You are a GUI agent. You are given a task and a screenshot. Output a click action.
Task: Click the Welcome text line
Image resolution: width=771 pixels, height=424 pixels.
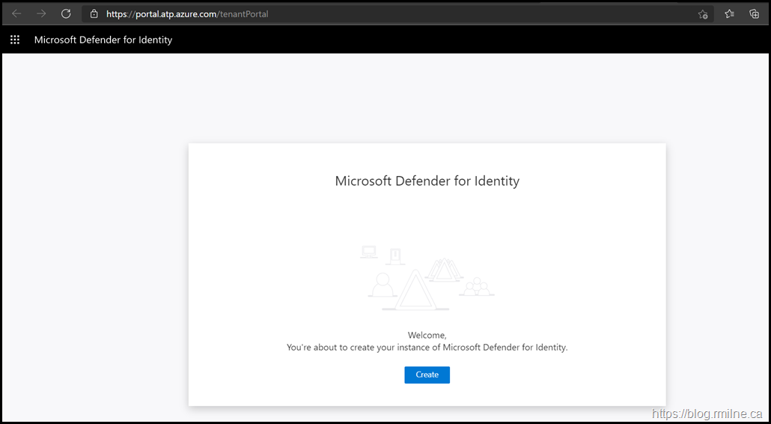(x=427, y=335)
